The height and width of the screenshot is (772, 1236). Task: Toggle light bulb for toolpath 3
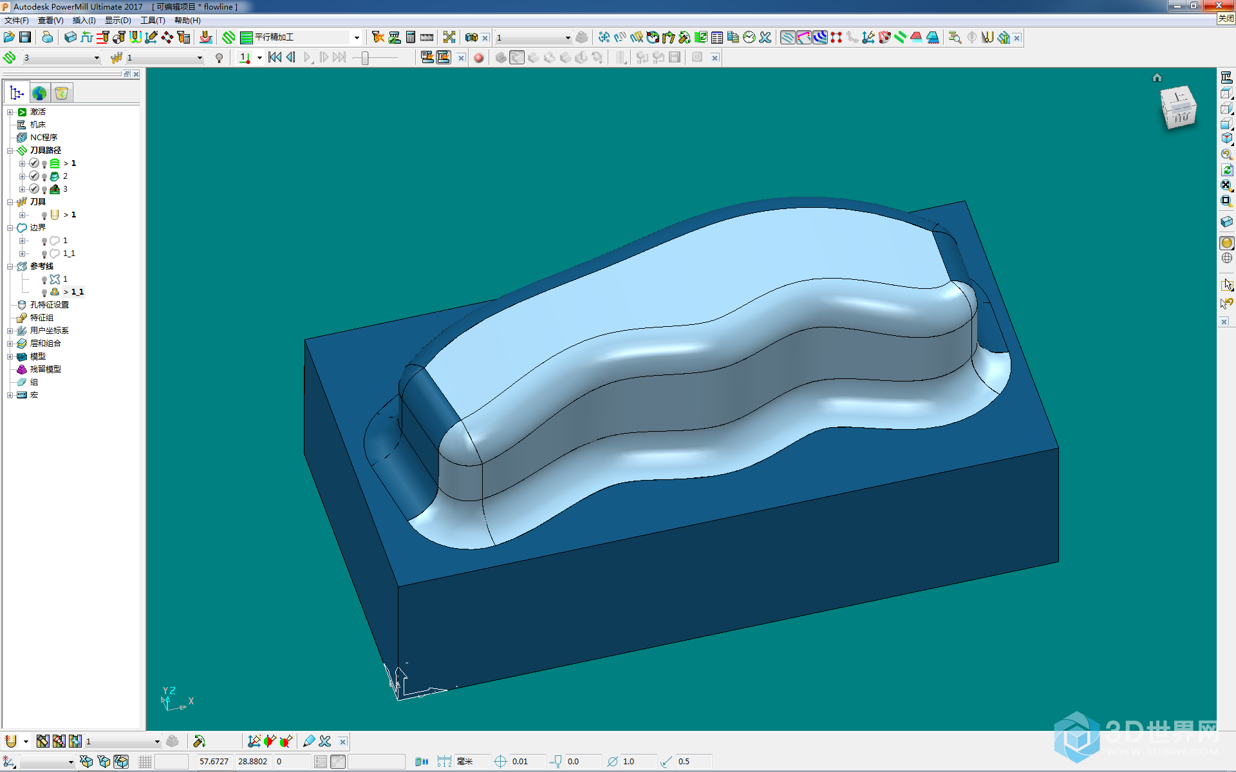(44, 190)
